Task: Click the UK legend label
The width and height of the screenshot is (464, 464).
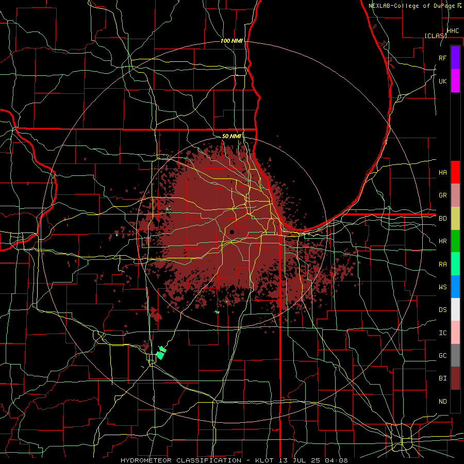Action: (x=443, y=81)
